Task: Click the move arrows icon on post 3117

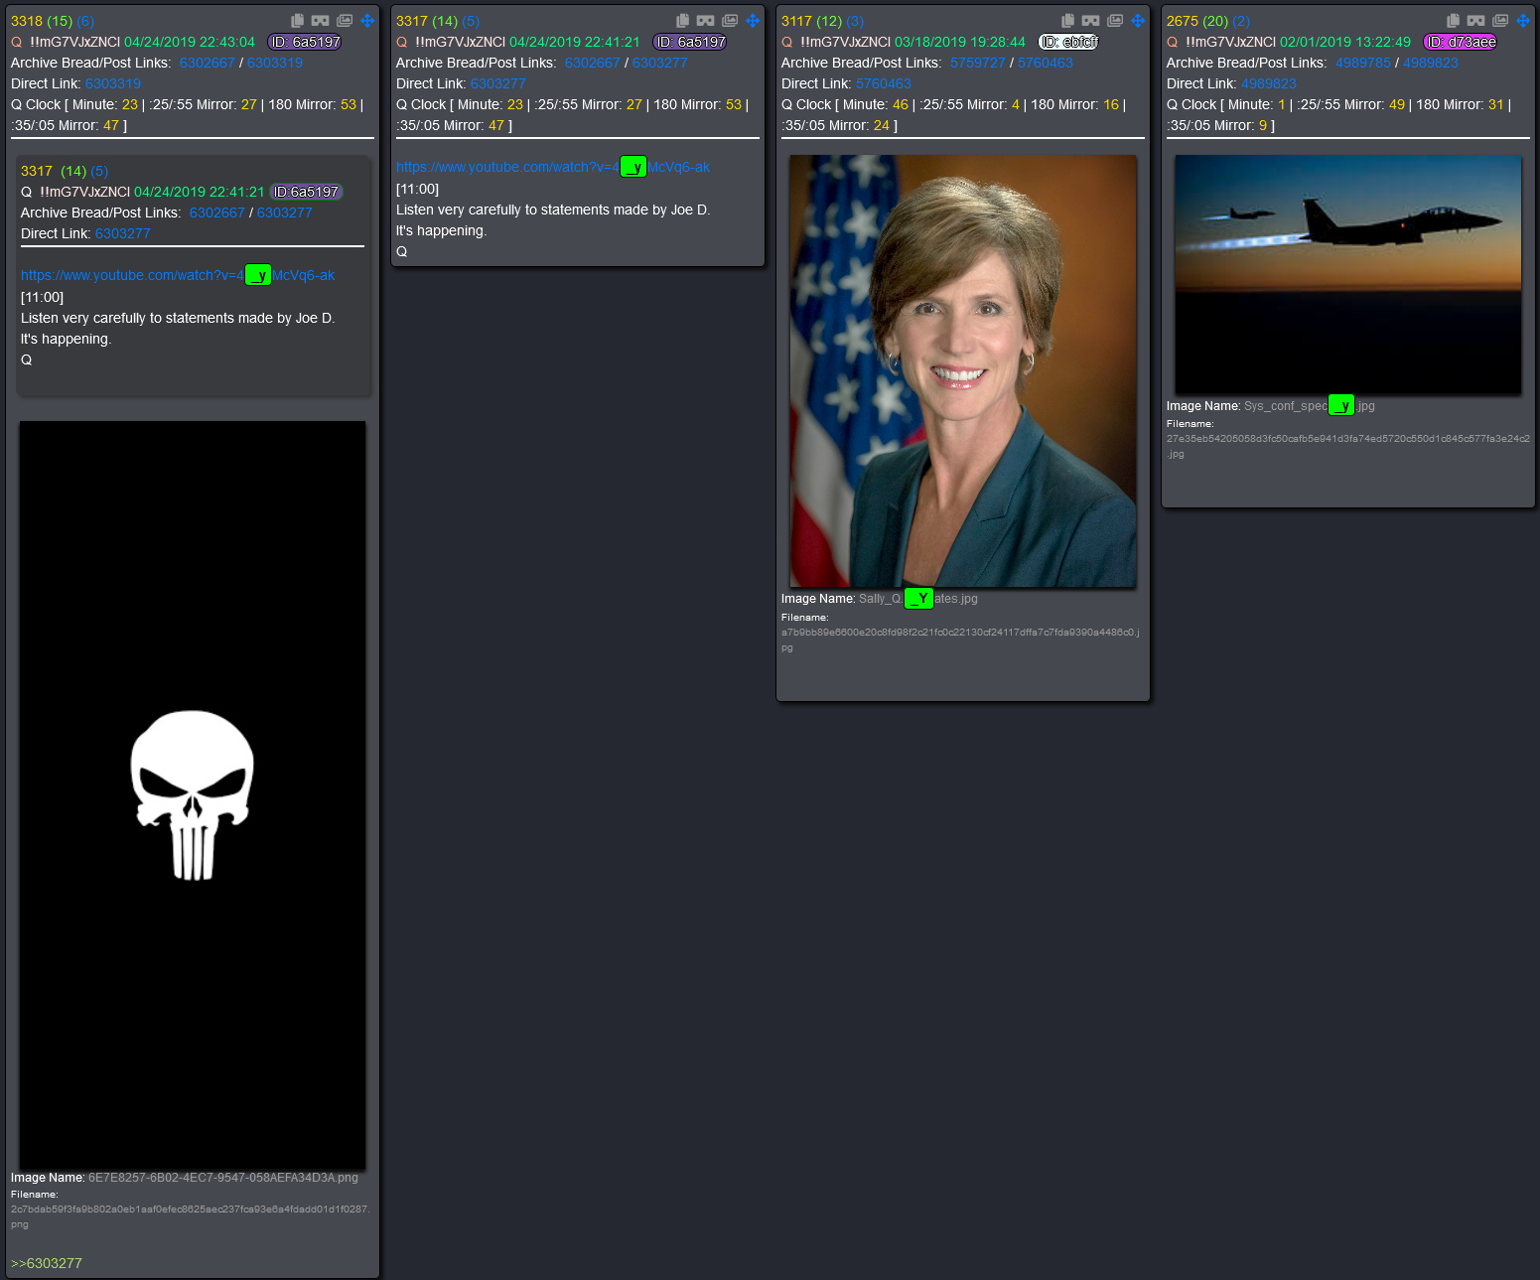Action: click(x=1138, y=21)
